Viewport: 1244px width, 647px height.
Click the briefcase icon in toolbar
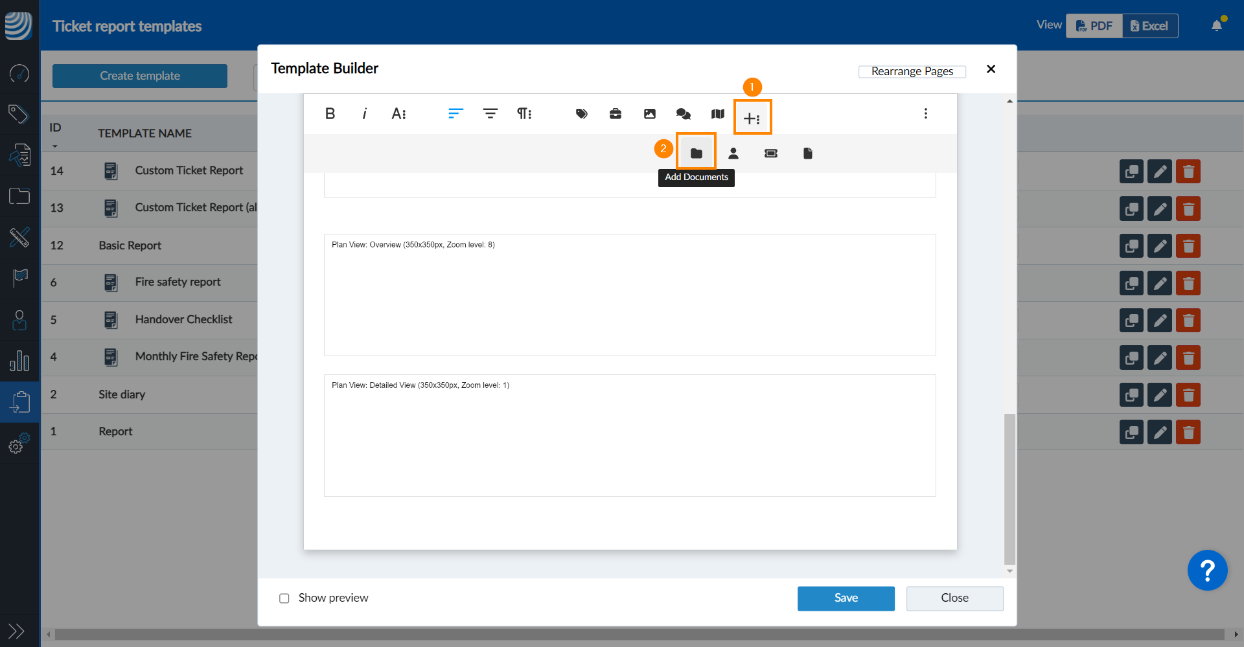(616, 114)
